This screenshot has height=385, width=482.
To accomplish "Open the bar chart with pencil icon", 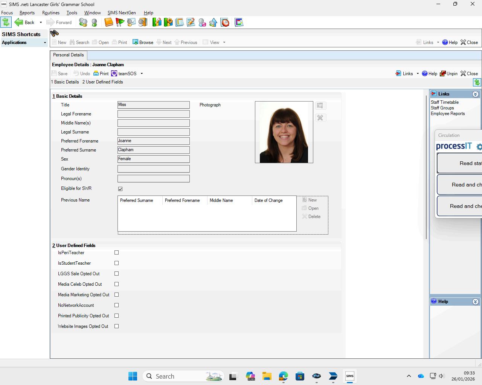I will pos(157,23).
